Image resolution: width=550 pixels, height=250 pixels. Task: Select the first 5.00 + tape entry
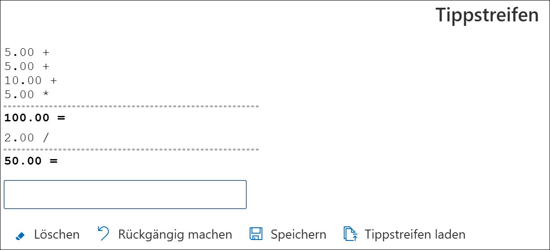pos(27,52)
